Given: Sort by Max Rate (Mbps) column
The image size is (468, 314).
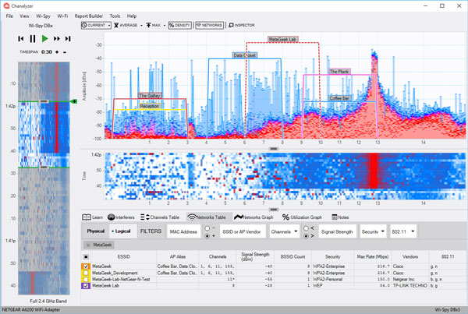Looking at the screenshot, I should pyautogui.click(x=373, y=257).
